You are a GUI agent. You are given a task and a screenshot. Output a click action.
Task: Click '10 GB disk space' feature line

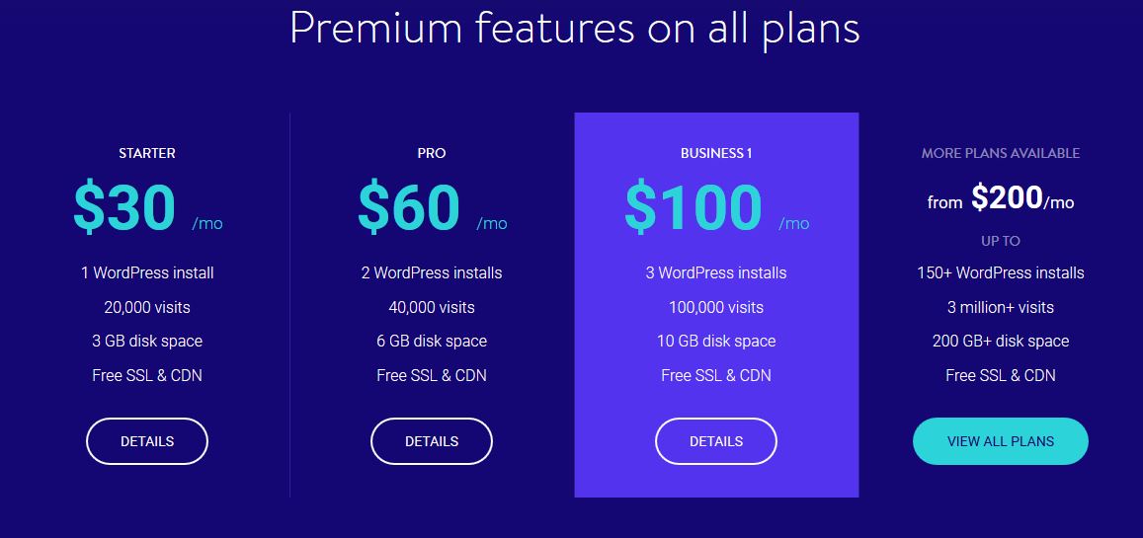click(x=716, y=341)
